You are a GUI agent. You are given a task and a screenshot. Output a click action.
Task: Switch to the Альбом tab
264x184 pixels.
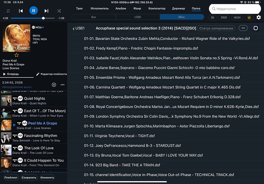click(x=121, y=8)
